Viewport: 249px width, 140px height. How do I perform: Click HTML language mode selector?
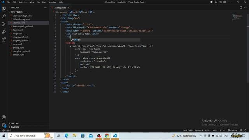[222, 131]
